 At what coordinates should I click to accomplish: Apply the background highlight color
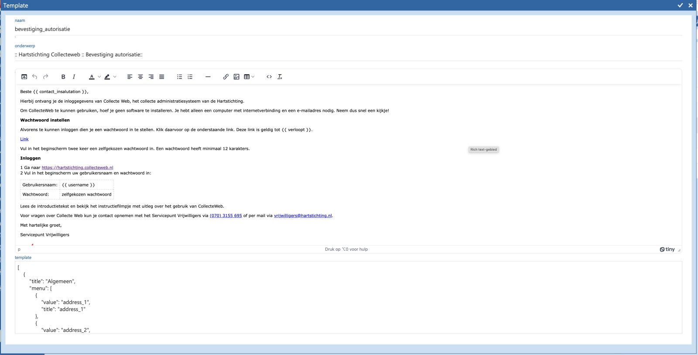point(107,77)
